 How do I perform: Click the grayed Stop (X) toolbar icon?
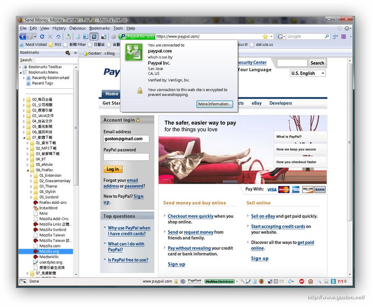pos(50,37)
